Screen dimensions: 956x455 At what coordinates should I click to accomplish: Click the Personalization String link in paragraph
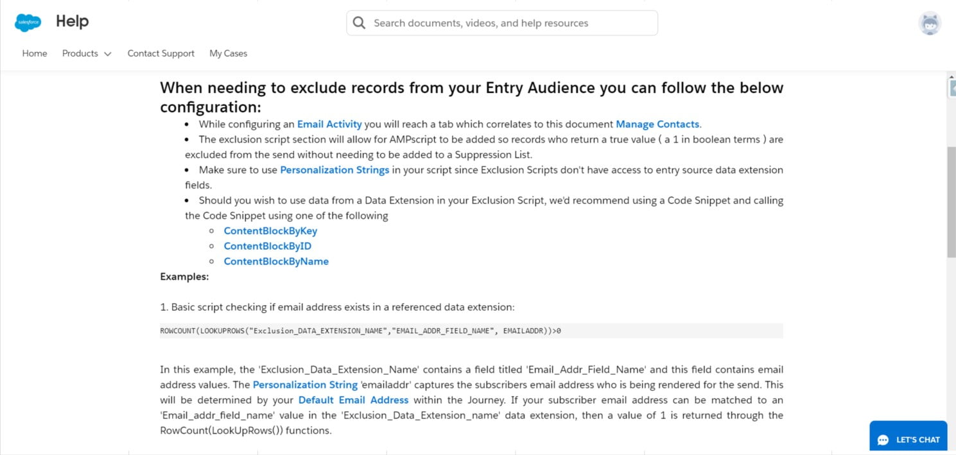pyautogui.click(x=305, y=384)
